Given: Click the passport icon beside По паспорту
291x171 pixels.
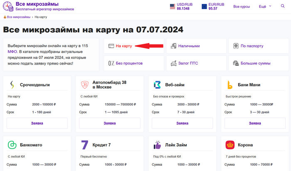Looking at the screenshot, I should (236, 46).
